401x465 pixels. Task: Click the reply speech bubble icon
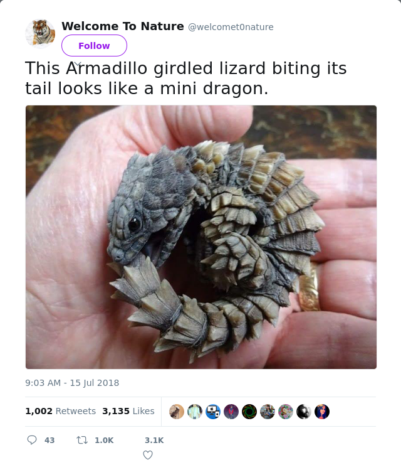32,440
